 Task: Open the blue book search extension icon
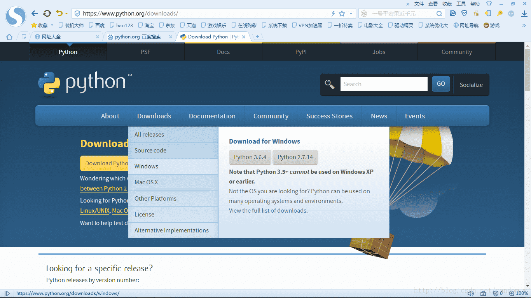453,14
